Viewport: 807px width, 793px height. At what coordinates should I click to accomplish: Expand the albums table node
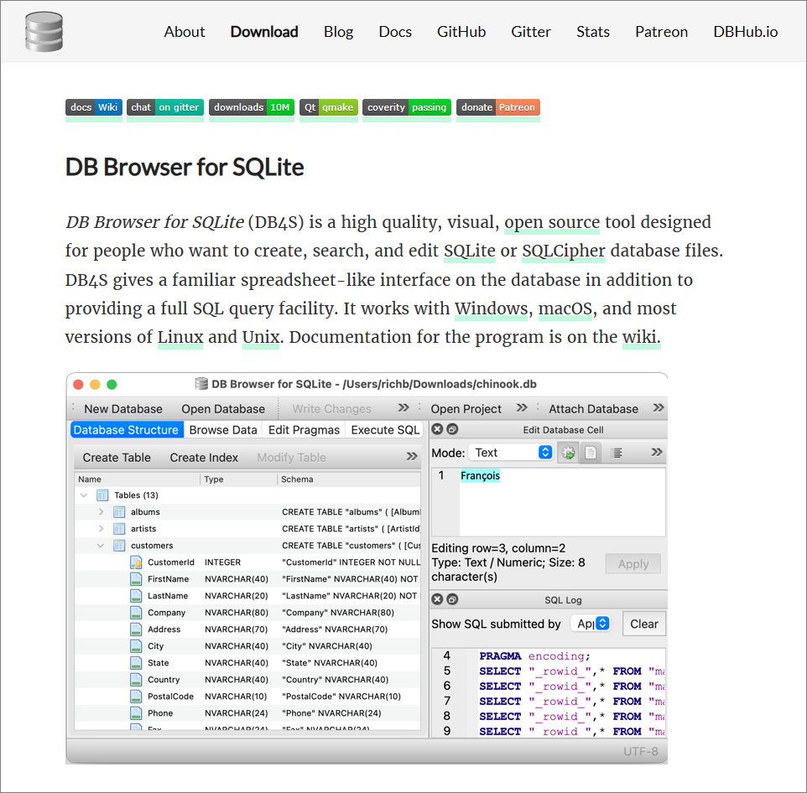pyautogui.click(x=101, y=512)
